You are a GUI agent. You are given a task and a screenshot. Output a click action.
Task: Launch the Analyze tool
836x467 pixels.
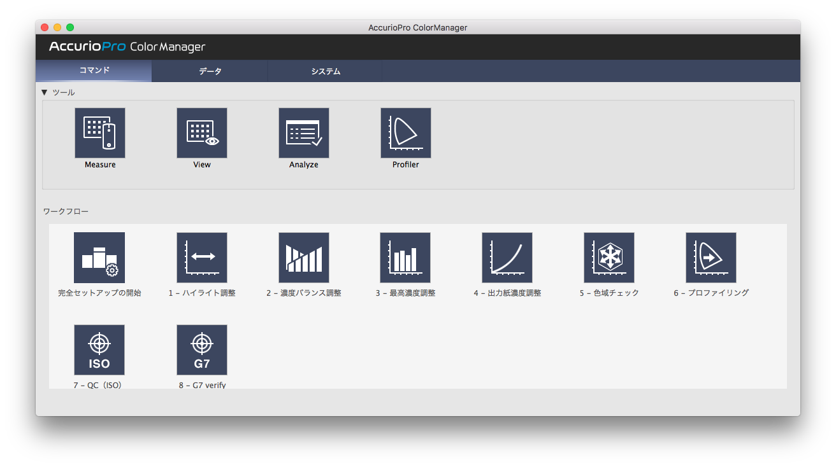point(304,133)
